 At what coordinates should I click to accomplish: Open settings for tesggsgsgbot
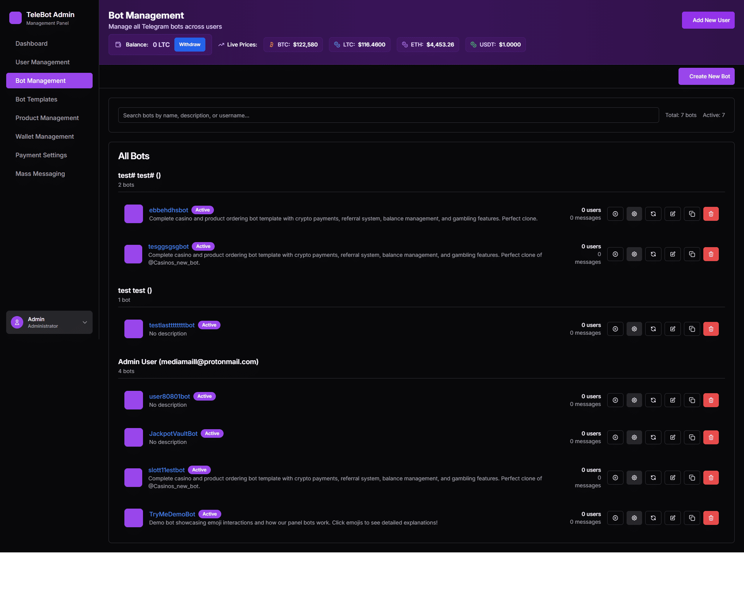[634, 254]
